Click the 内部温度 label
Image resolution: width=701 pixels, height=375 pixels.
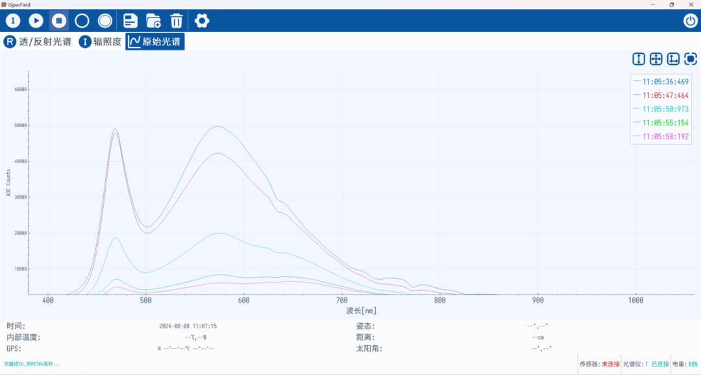click(x=23, y=337)
